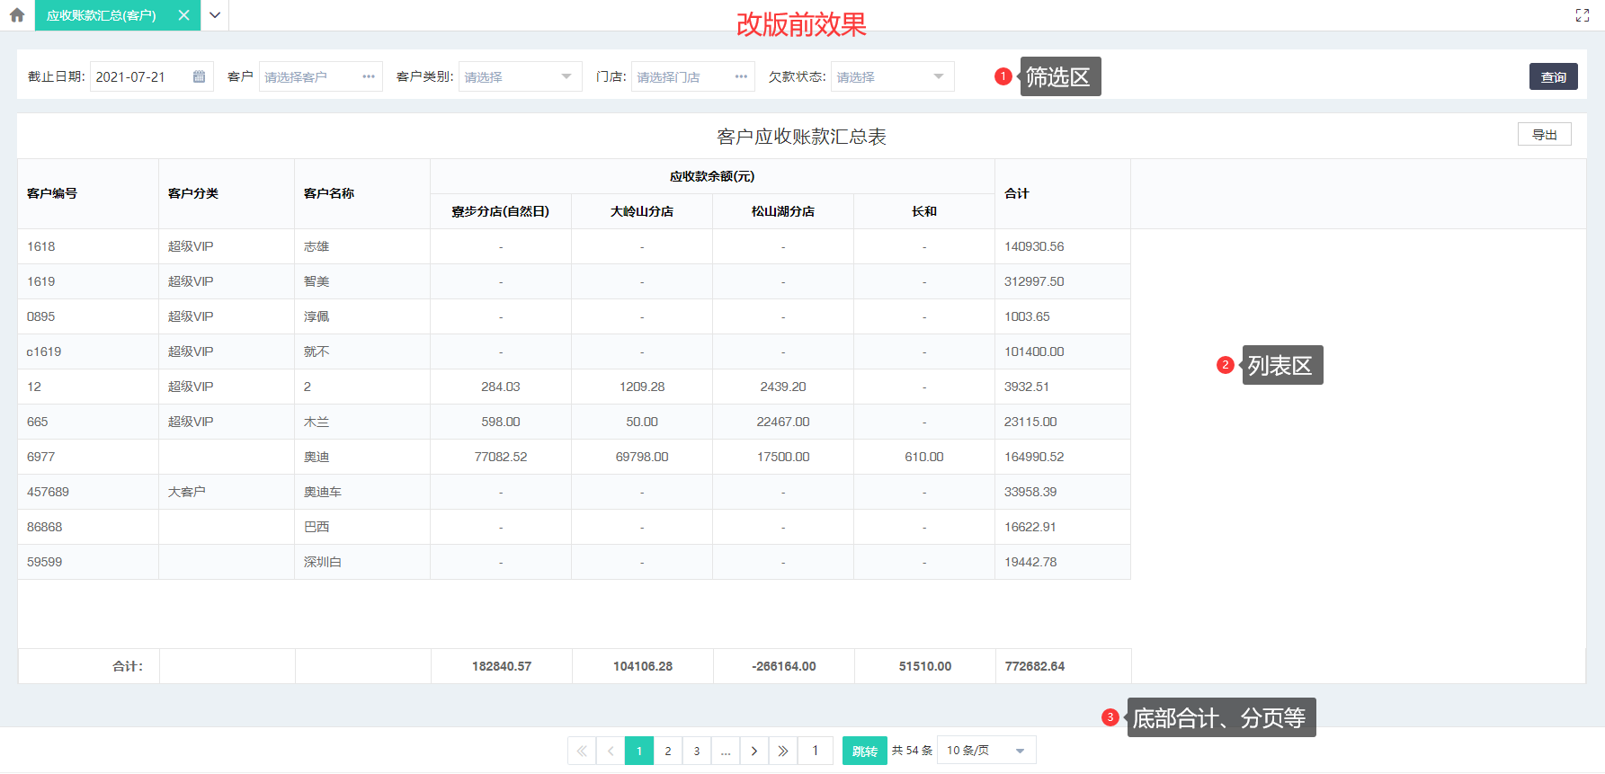The height and width of the screenshot is (774, 1605).
Task: Go to page 3
Action: (697, 751)
